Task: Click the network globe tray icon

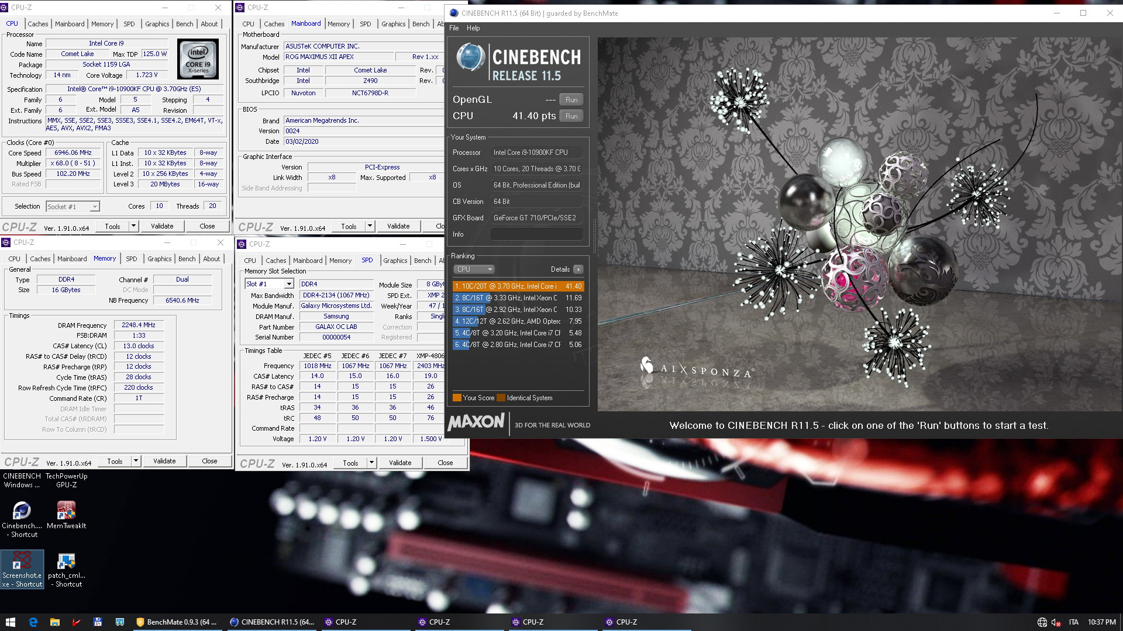Action: 1042,622
